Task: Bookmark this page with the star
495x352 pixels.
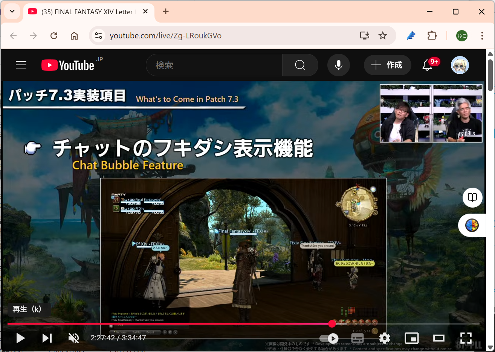Action: 383,36
